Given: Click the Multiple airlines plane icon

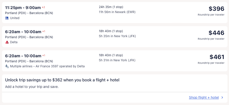Looking at the screenshot, I should tap(7, 66).
